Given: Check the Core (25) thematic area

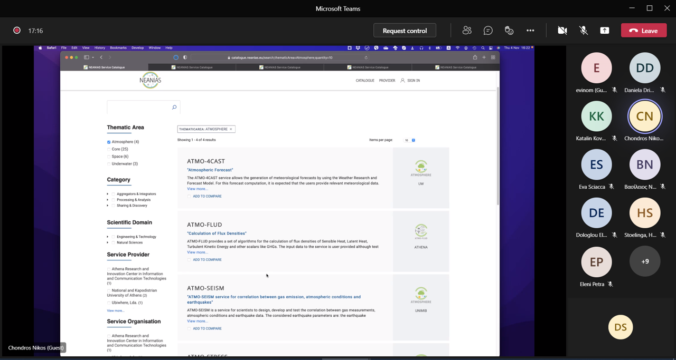Looking at the screenshot, I should [109, 149].
